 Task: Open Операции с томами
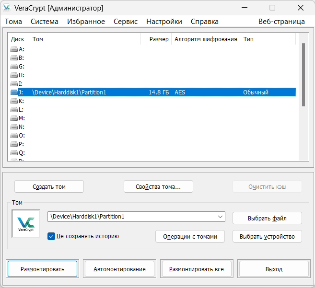(x=190, y=236)
